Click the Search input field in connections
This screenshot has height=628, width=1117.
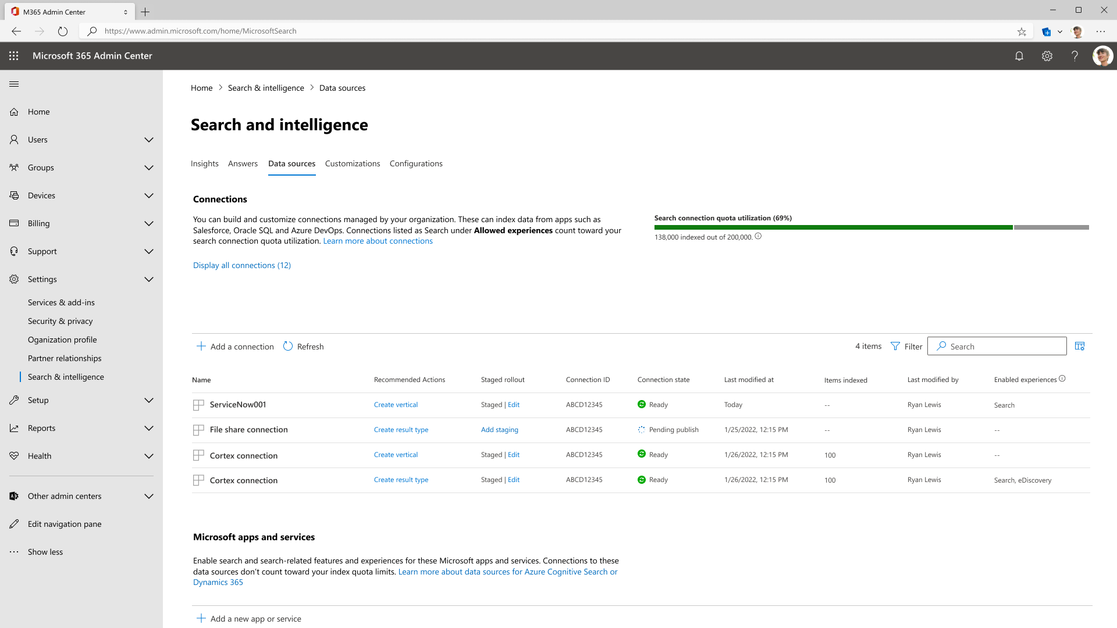point(997,346)
